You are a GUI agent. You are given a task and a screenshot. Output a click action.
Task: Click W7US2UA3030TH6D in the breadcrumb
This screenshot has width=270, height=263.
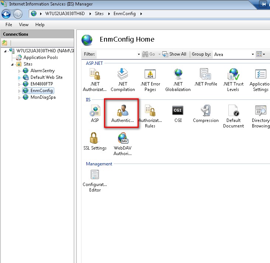[65, 14]
